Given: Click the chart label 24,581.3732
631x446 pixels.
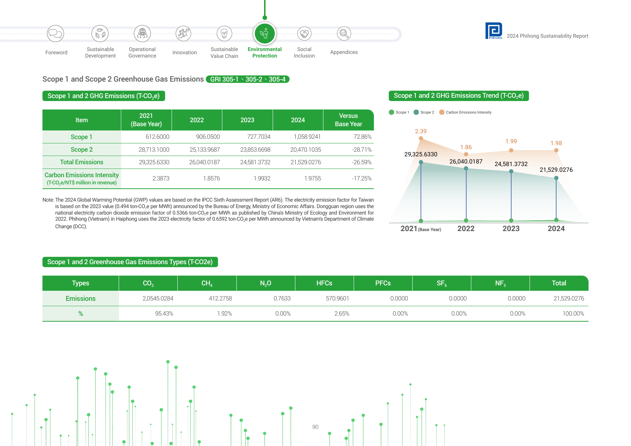Looking at the screenshot, I should point(511,164).
